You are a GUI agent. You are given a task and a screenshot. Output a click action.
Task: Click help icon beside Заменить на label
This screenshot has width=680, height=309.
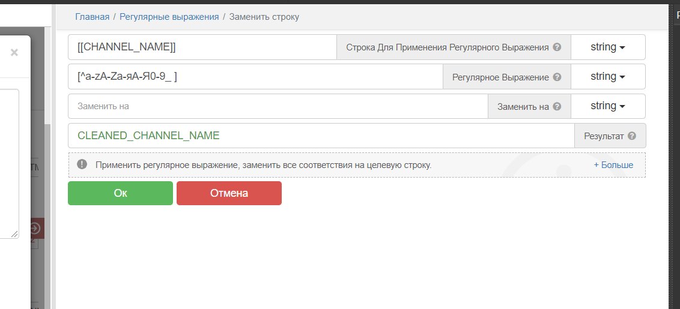(557, 106)
